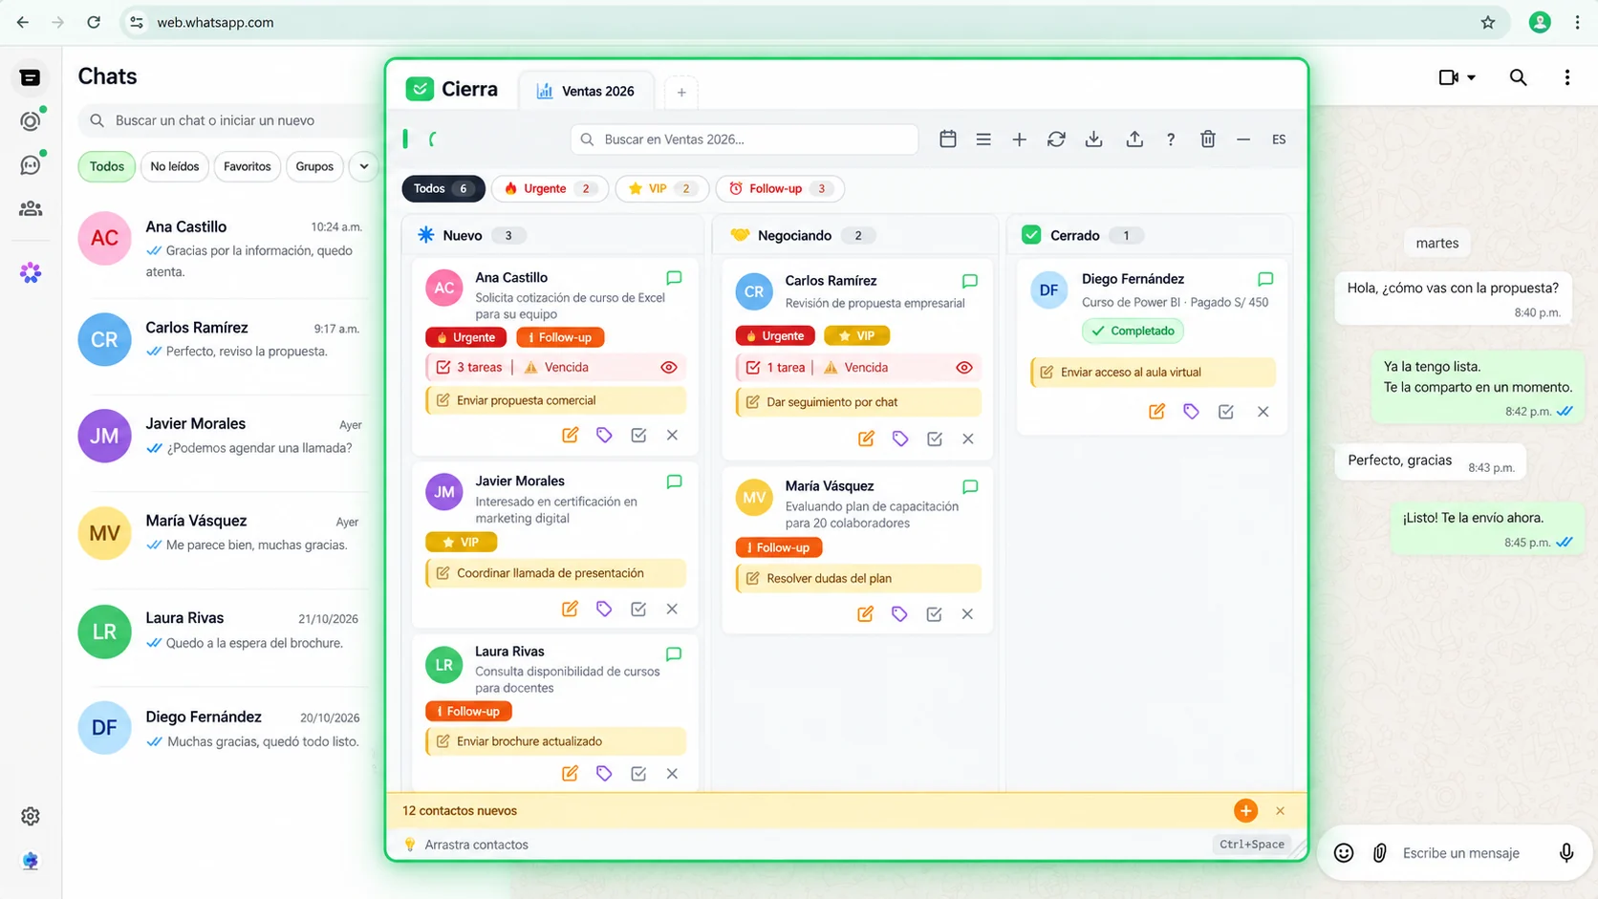Open ES language selector in Cierra toolbar
The image size is (1598, 899).
click(x=1279, y=139)
